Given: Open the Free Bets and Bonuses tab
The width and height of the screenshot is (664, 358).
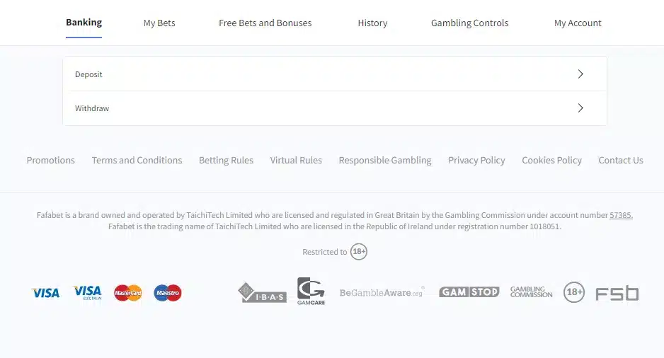Looking at the screenshot, I should tap(265, 23).
